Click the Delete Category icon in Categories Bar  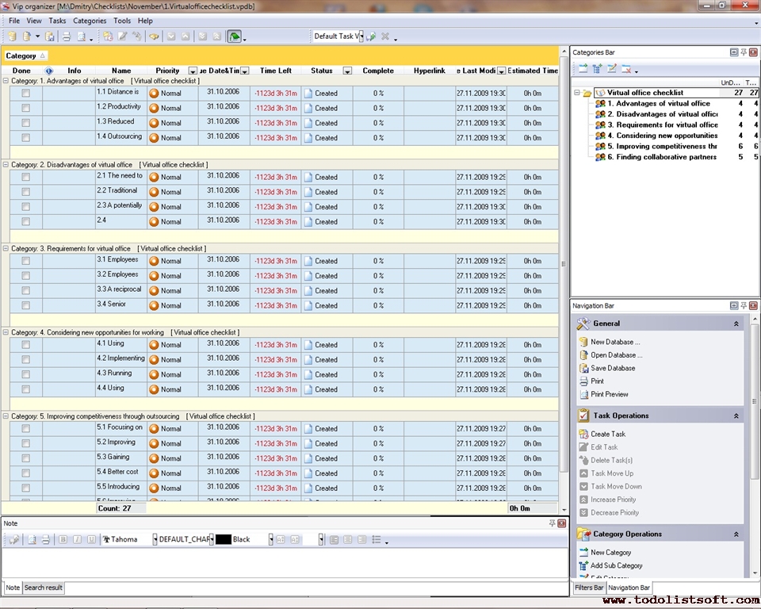625,70
